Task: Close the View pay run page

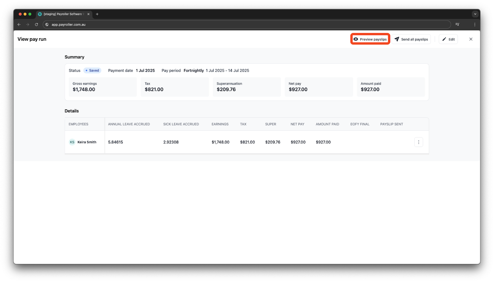Action: coord(471,39)
